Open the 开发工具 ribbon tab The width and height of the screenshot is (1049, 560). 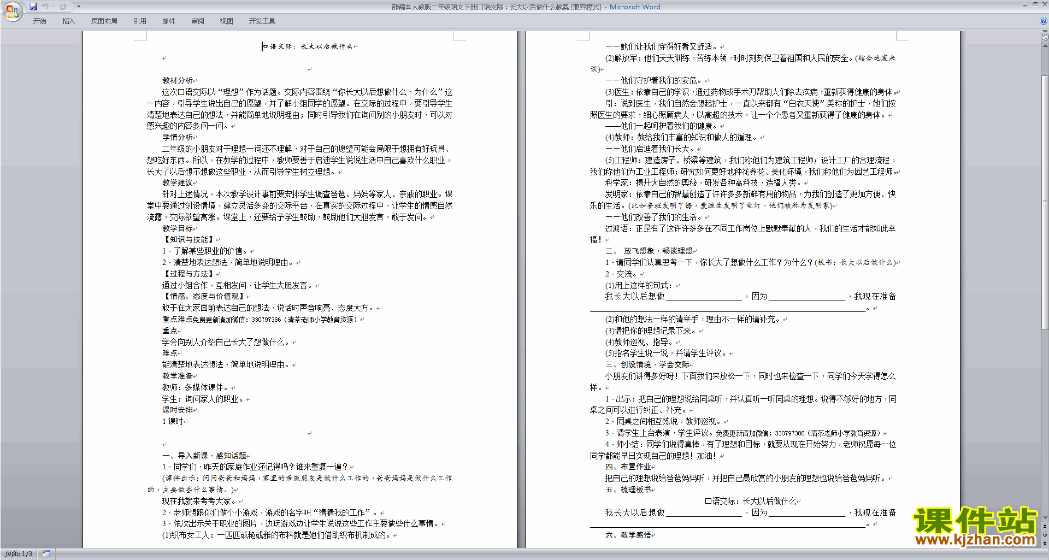tap(262, 21)
